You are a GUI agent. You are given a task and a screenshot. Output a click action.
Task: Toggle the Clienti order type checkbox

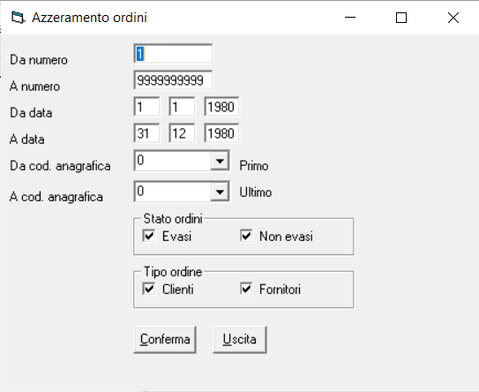pos(149,289)
